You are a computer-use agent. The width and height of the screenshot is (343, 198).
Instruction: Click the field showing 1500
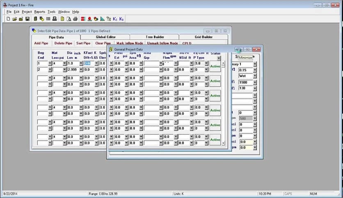click(246, 82)
